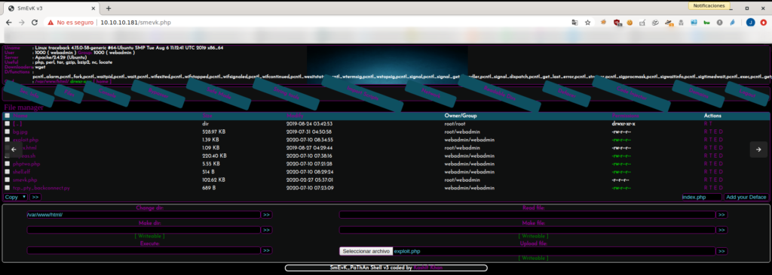Image resolution: width=772 pixels, height=275 pixels.
Task: Sort files by the Size column header
Action: click(x=207, y=116)
